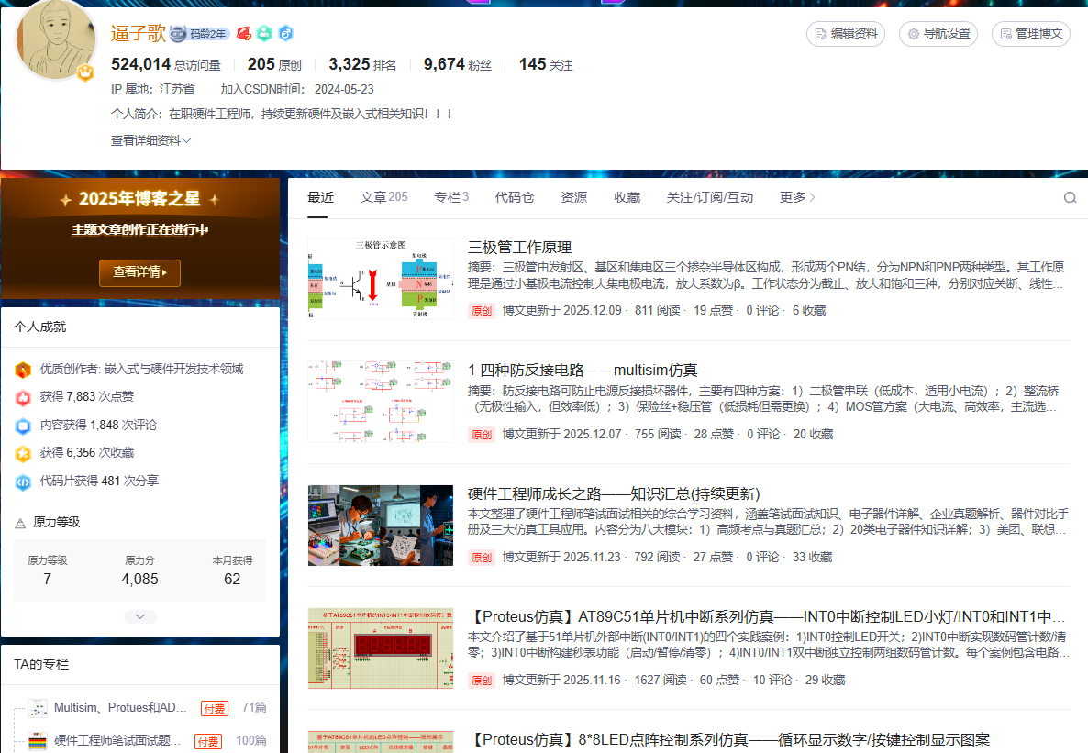Click the username 逼子歌

point(139,33)
